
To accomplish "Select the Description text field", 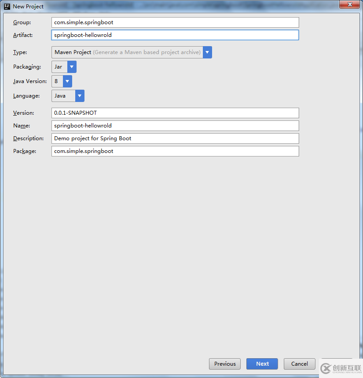I will pyautogui.click(x=175, y=138).
